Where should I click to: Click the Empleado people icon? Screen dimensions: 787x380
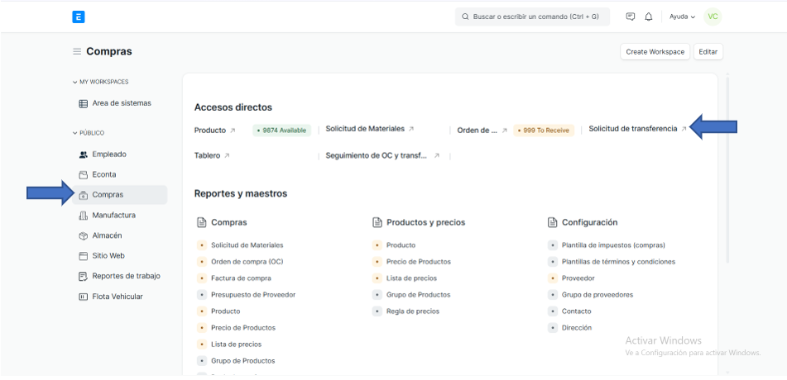coord(84,154)
